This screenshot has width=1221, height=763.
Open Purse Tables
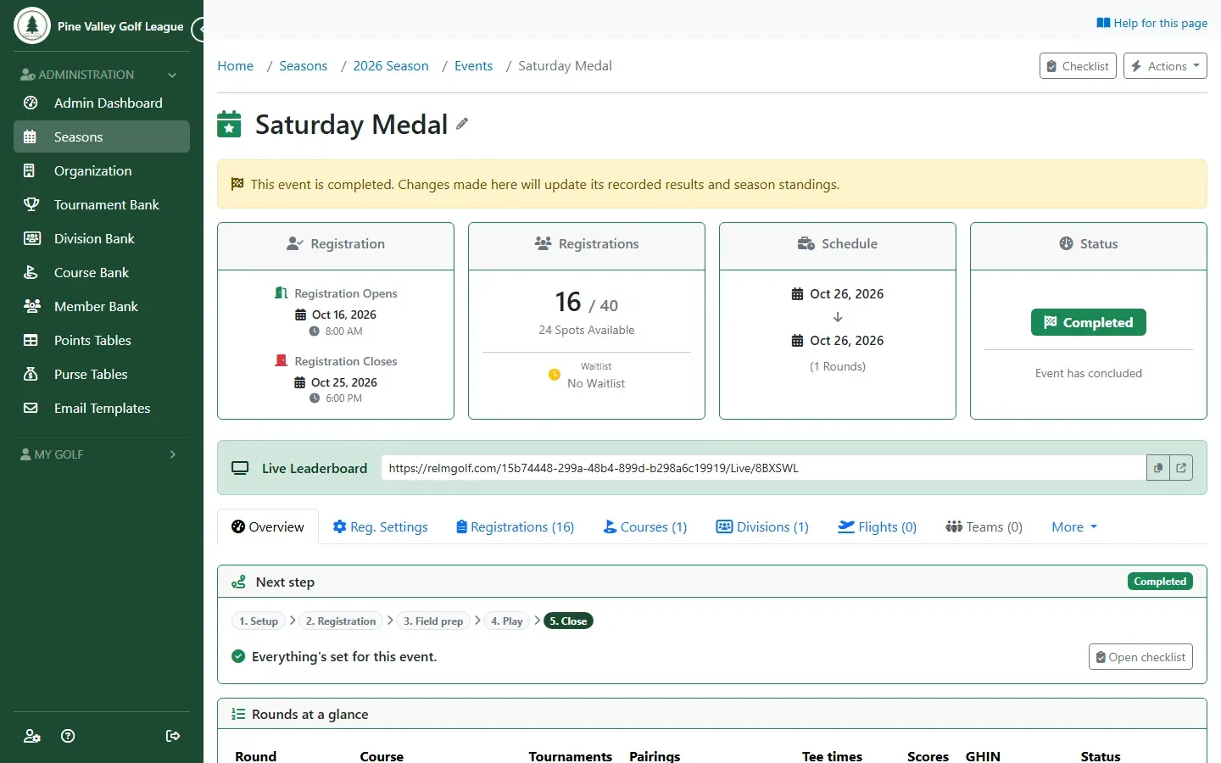point(102,374)
